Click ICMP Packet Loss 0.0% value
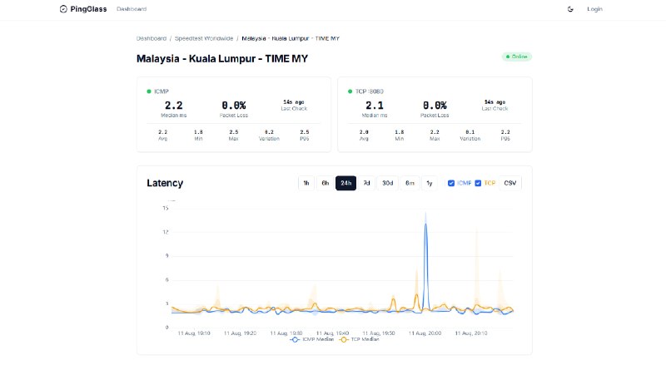Viewport: 666px width, 365px height. [234, 106]
